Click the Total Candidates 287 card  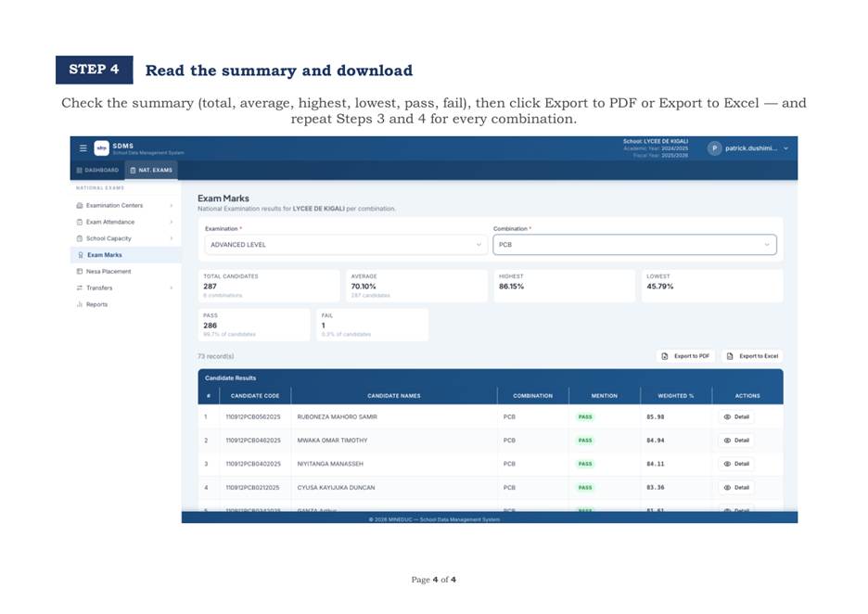(269, 286)
